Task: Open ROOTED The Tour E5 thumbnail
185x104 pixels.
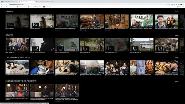Action: [142, 45]
